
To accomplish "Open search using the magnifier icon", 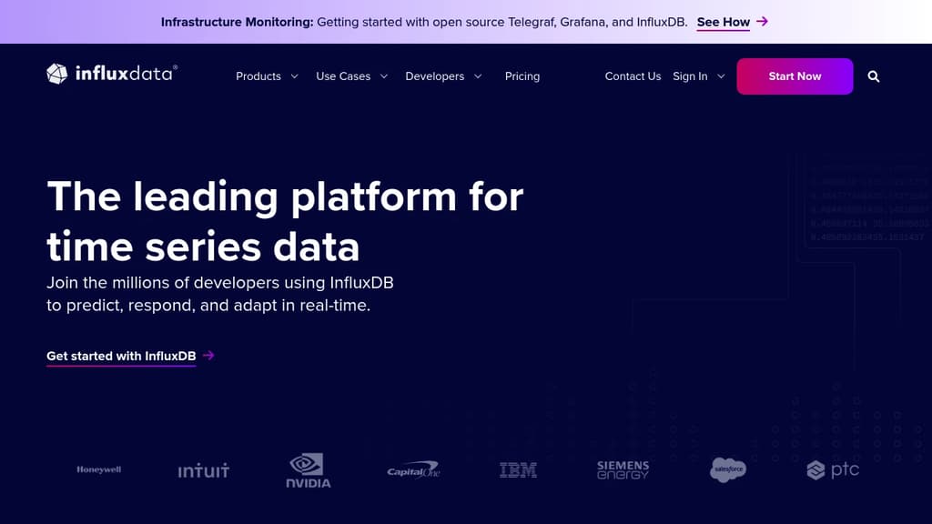I will pyautogui.click(x=873, y=76).
